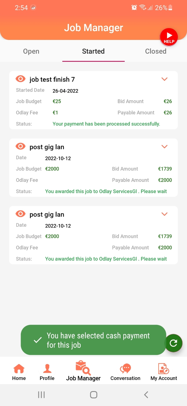Tap the red HELP video button

[x=169, y=37]
